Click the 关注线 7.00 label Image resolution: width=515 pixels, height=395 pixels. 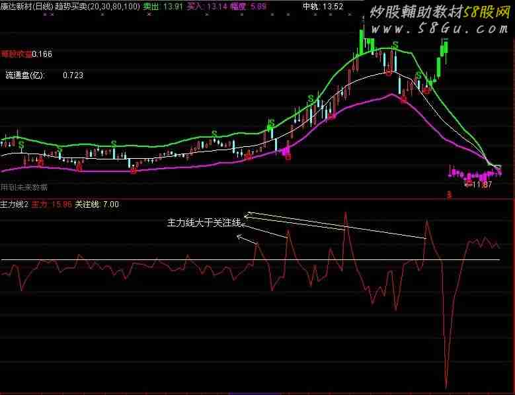tap(97, 204)
